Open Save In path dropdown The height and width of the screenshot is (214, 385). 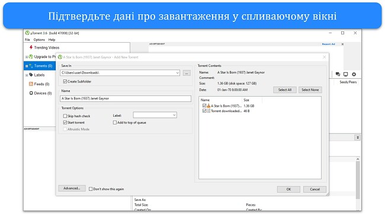click(x=177, y=73)
